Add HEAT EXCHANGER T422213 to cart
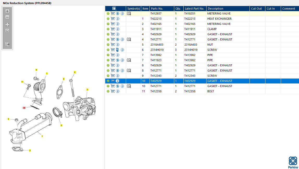This screenshot has height=169, width=299. (x=113, y=19)
